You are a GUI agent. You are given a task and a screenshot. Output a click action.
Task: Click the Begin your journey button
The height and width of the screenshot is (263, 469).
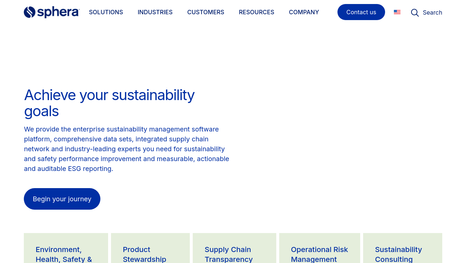(x=62, y=199)
